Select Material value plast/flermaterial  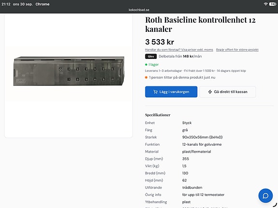click(197, 152)
